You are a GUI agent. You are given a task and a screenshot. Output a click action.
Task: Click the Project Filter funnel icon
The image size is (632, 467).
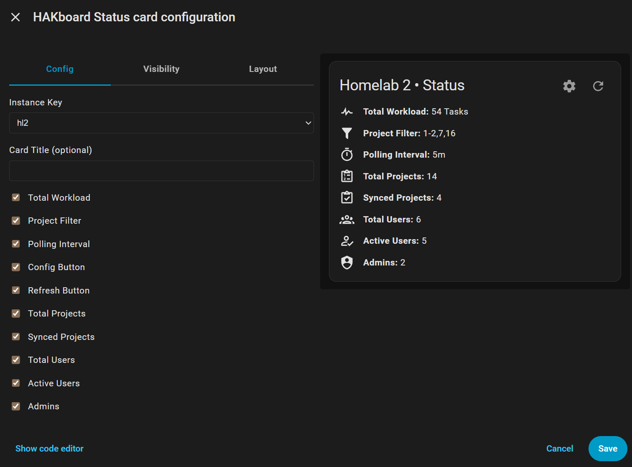(347, 133)
